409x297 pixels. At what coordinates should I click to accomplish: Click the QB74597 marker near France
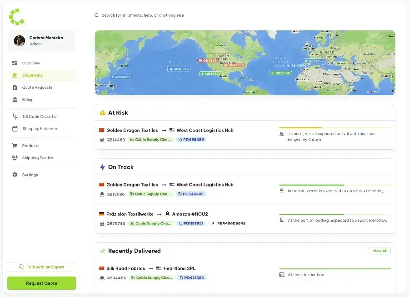[x=314, y=61]
